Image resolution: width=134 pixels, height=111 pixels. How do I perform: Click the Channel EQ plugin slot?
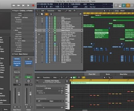pos(17,63)
